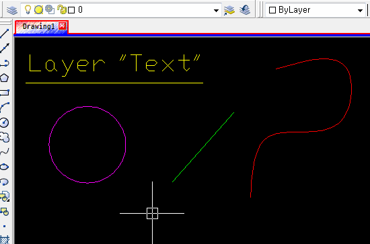370x244 pixels.
Task: Close the Drawing1 tab
Action: pyautogui.click(x=62, y=26)
